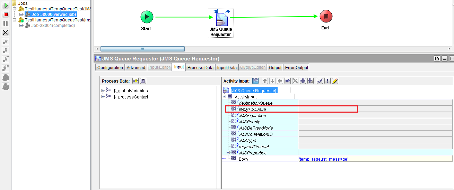This screenshot has height=190, width=454.
Task: Open the Configuration tab
Action: [110, 67]
